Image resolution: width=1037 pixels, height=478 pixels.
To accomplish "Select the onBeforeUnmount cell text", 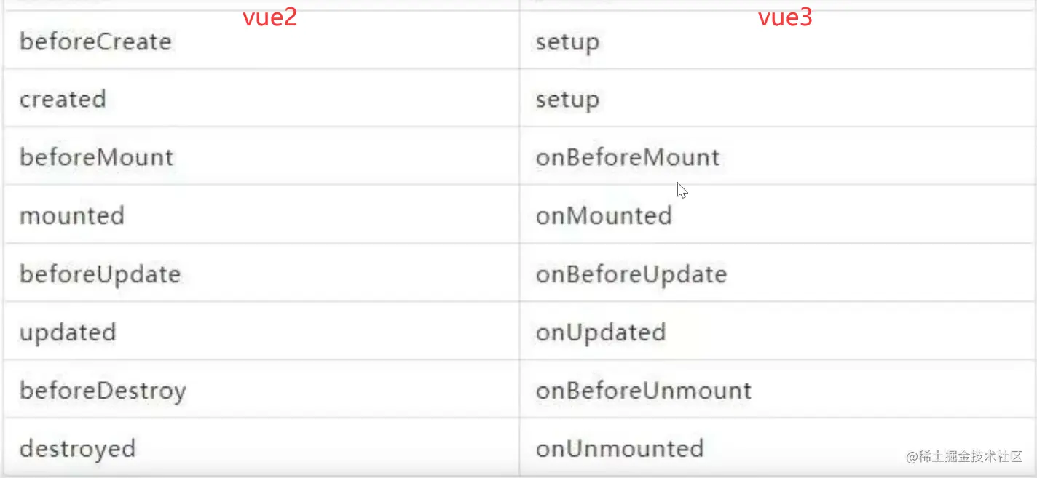I will 644,391.
